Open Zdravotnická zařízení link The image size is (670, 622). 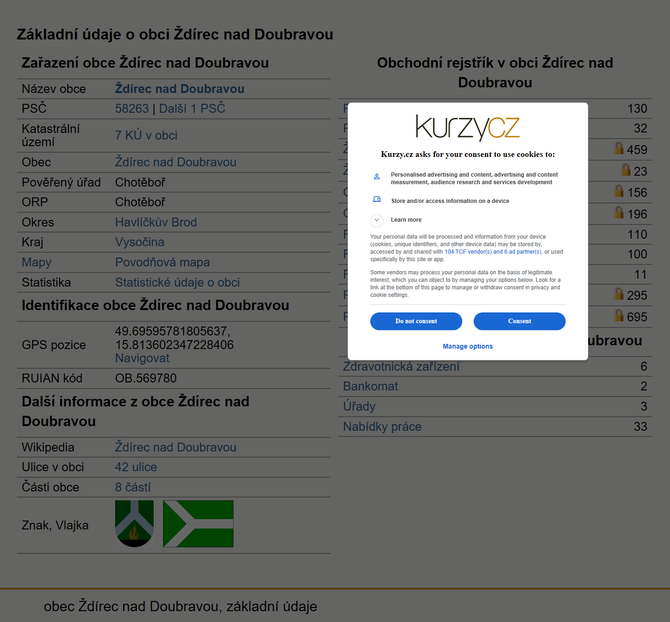(401, 366)
